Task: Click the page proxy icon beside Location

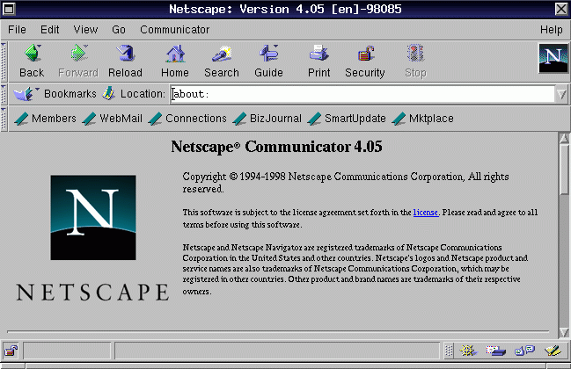Action: tap(108, 94)
